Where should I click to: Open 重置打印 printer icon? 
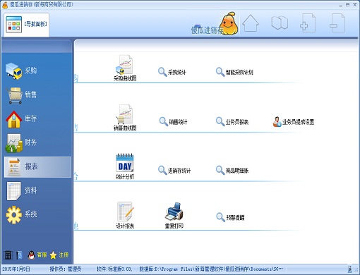[x=174, y=215]
